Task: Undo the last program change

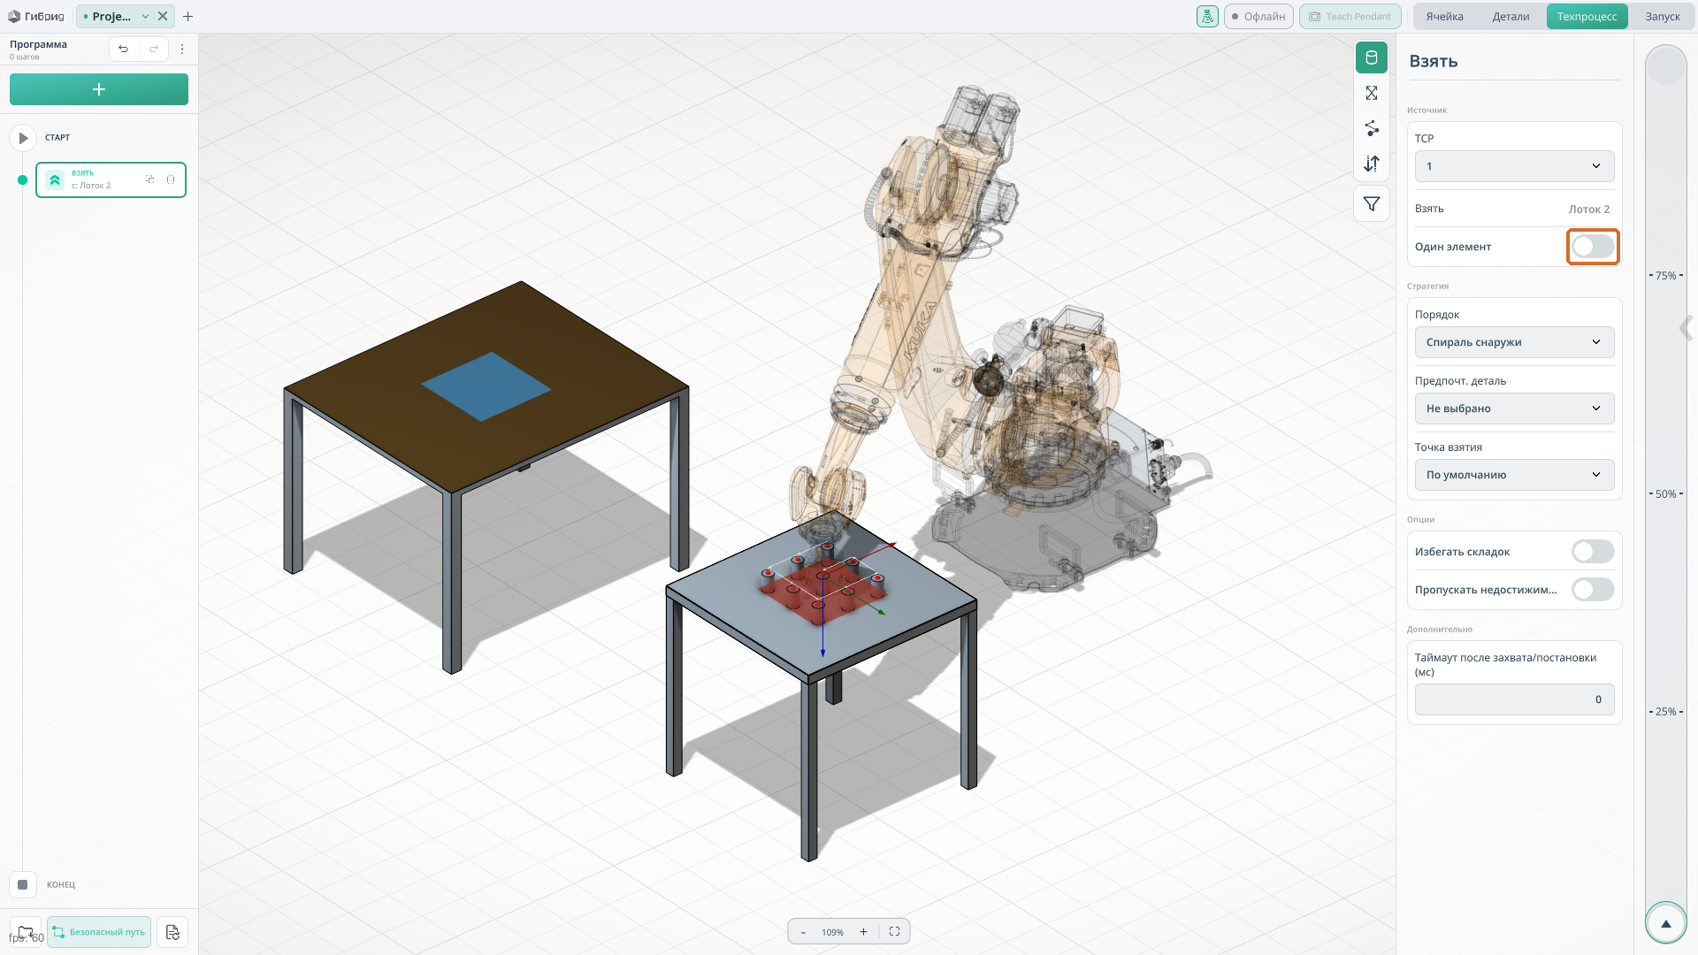Action: click(x=124, y=49)
